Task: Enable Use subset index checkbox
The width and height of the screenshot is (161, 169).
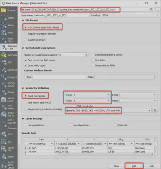Action: [79, 125]
